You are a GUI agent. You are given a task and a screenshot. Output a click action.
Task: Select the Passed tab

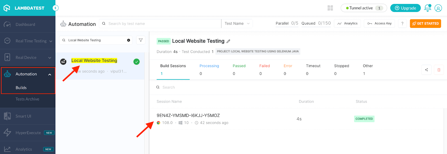pos(239,70)
